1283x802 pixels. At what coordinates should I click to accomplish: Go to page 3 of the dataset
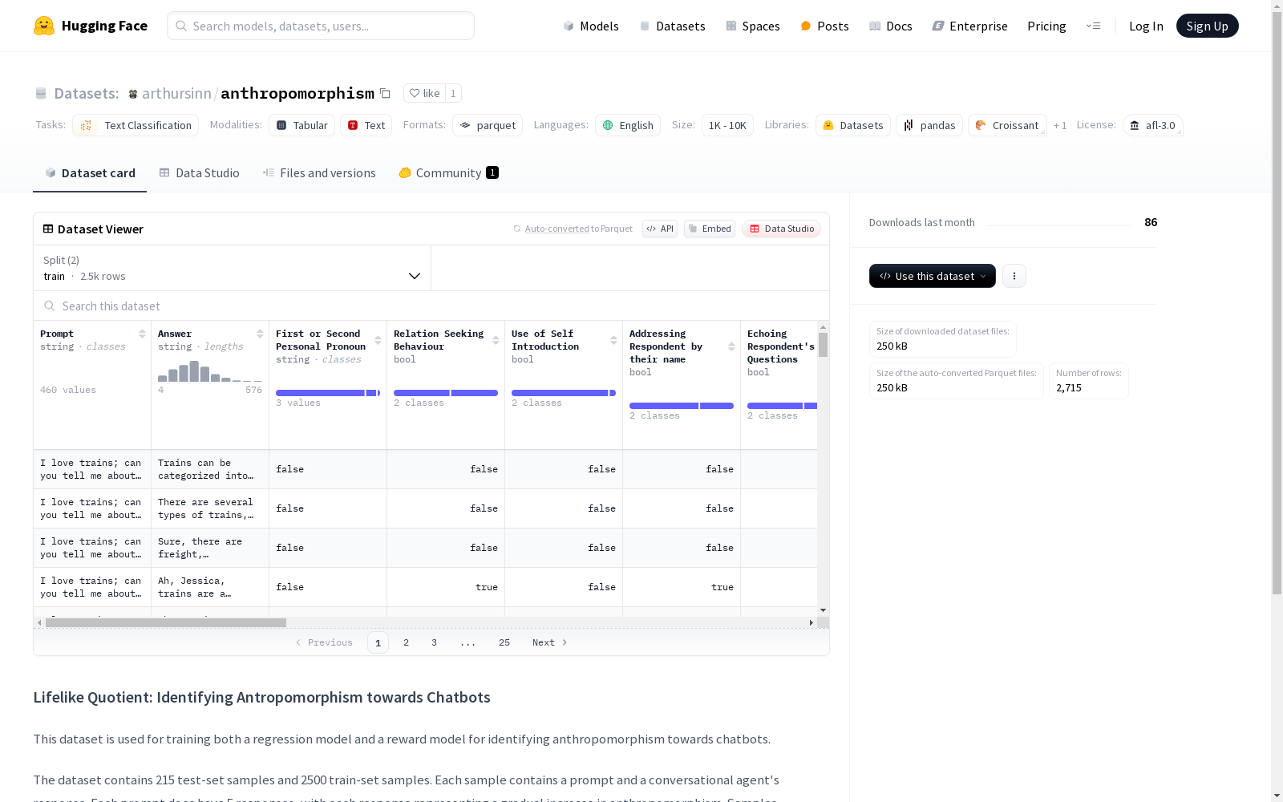tap(435, 642)
